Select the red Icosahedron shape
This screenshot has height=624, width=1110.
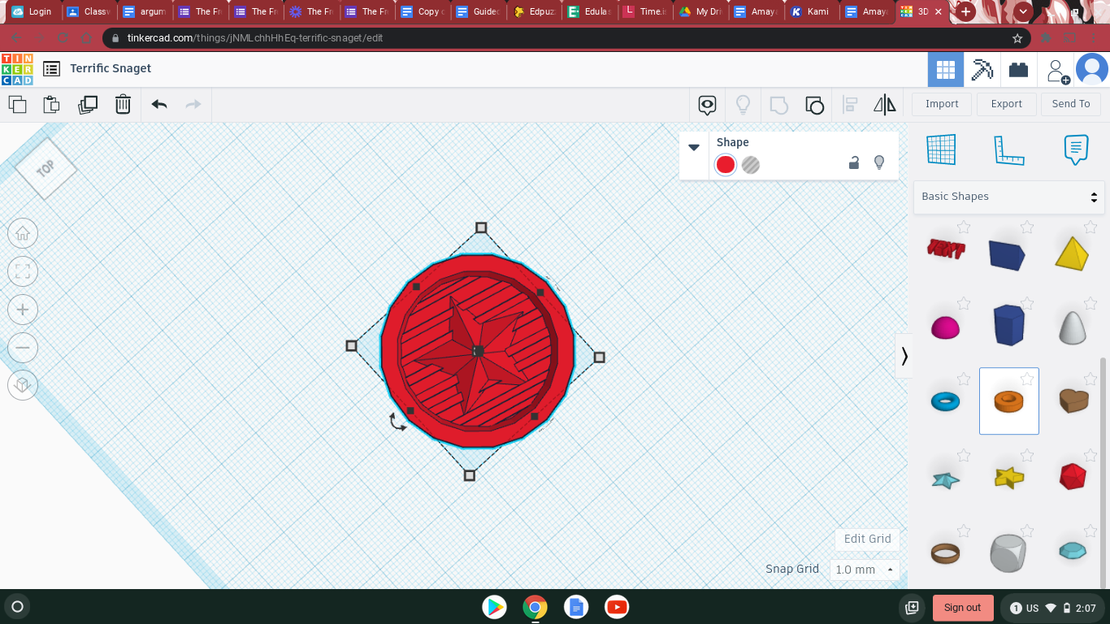click(x=1073, y=476)
